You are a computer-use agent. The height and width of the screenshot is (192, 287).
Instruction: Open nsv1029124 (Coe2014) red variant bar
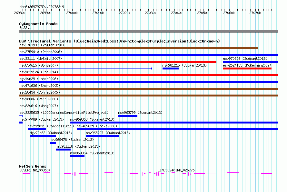[148, 75]
